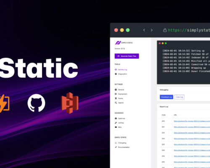Click the Clear Log button
210x168 pixels.
click(179, 97)
